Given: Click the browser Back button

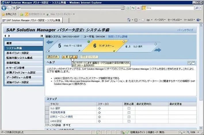Looking at the screenshot, I should click(x=4, y=8).
